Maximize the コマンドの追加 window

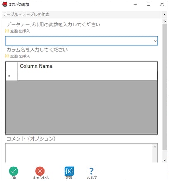click(x=148, y=5)
